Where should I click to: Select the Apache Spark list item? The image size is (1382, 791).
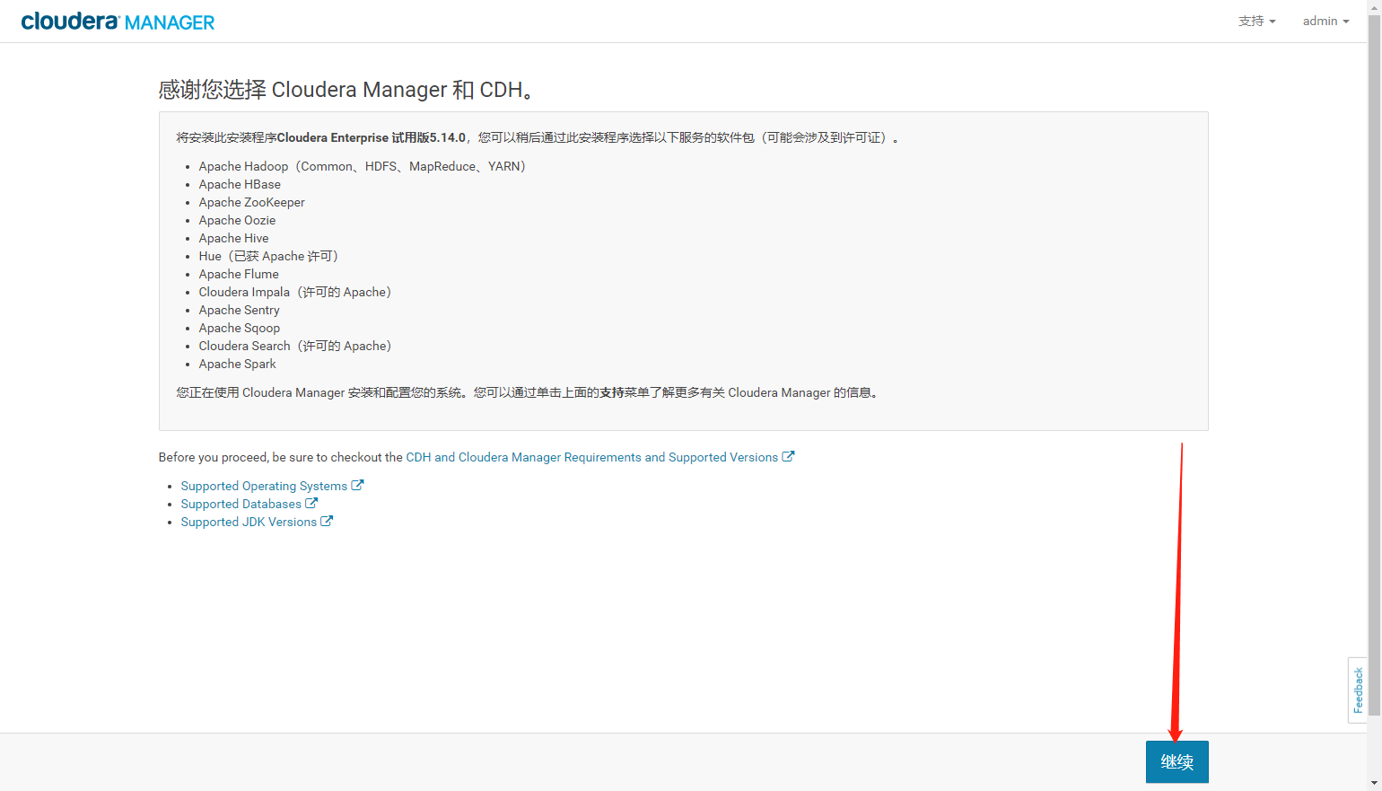pos(237,364)
